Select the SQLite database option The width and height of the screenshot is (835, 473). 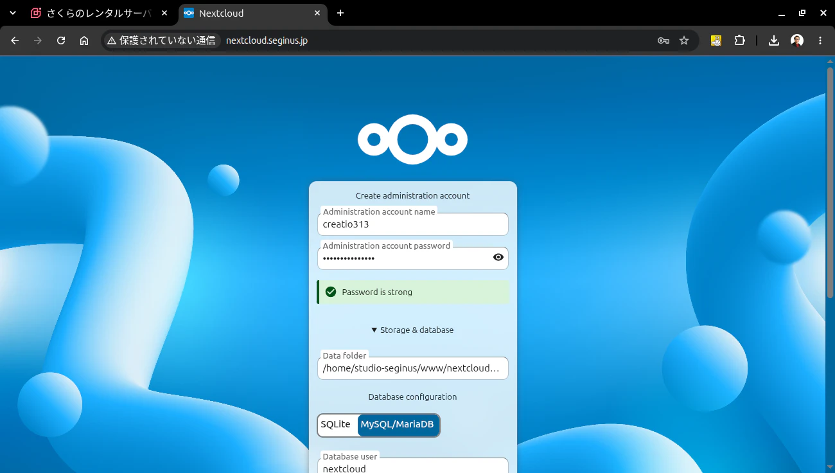336,425
